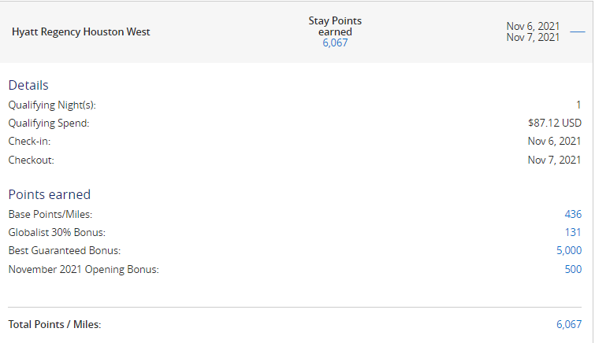Image resolution: width=595 pixels, height=343 pixels.
Task: Click the Hyatt Regency Houston West title
Action: [x=81, y=31]
